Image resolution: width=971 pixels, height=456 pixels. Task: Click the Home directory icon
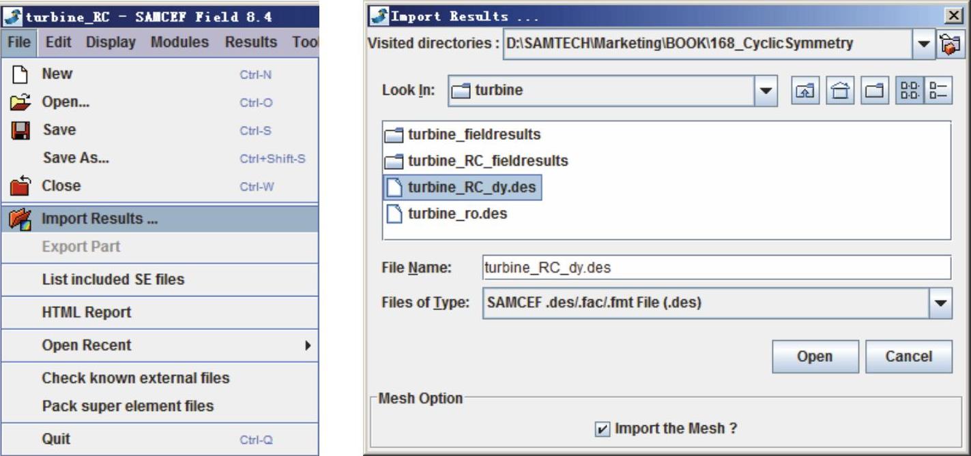[x=839, y=91]
